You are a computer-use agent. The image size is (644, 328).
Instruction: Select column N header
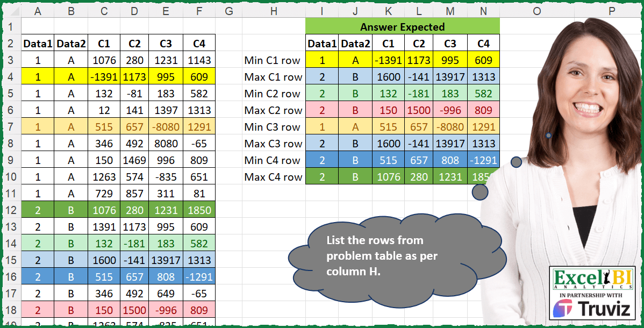(483, 11)
